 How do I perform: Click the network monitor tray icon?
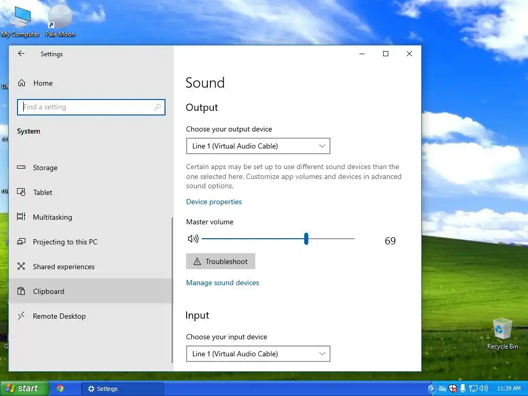(473, 389)
